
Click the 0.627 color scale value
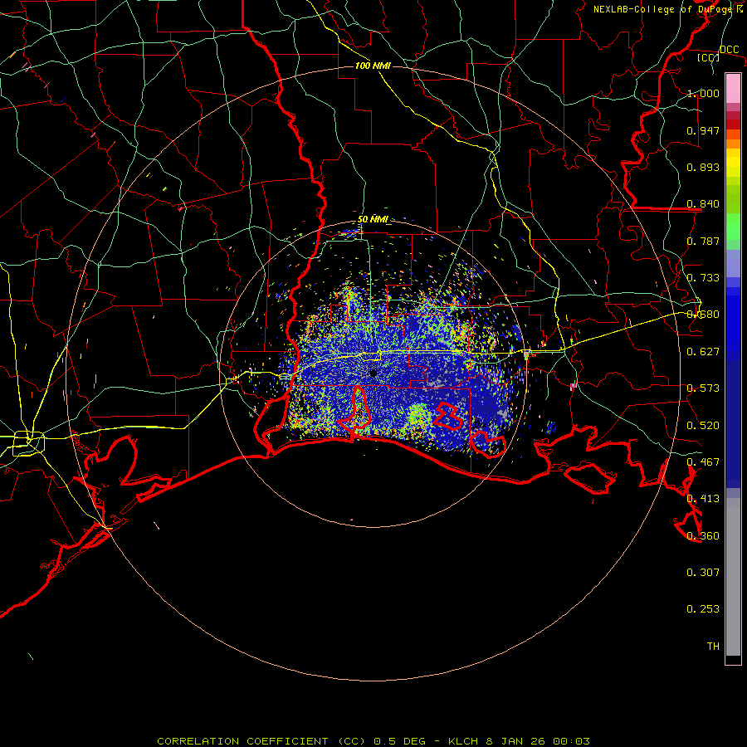pyautogui.click(x=703, y=352)
